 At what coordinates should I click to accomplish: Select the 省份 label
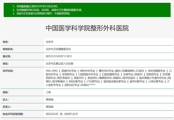(x=6, y=42)
